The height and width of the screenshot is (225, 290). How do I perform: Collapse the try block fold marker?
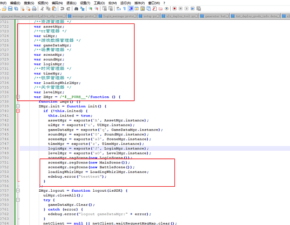tap(18, 200)
